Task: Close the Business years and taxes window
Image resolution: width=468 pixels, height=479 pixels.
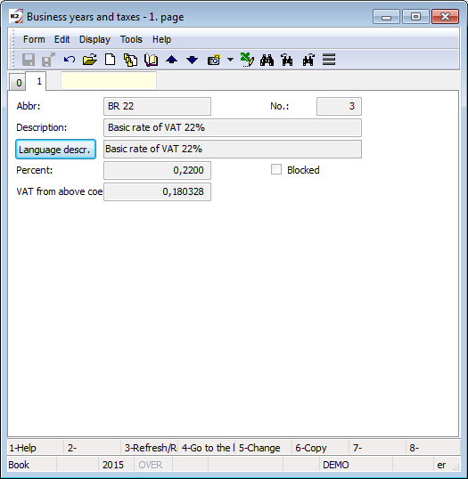Action: (445, 17)
